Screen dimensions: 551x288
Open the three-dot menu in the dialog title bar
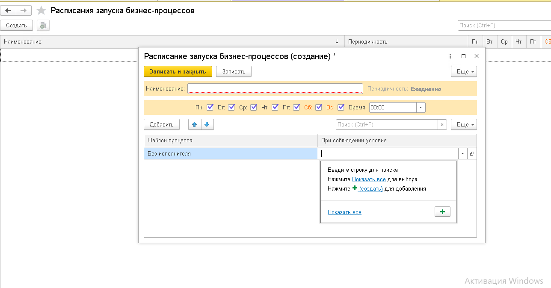point(450,56)
